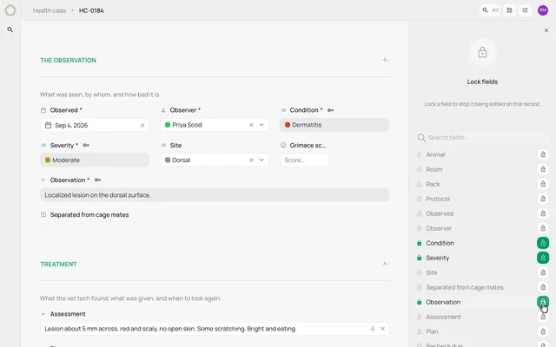
Task: Click the 'Site' row in field list
Action: point(482,272)
